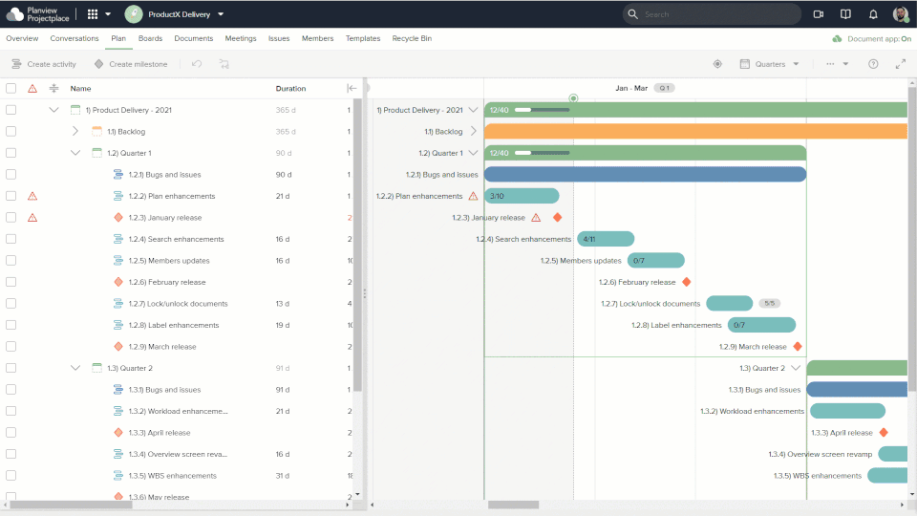Check the Quarter 2 row checkbox
The height and width of the screenshot is (516, 917).
coord(11,368)
